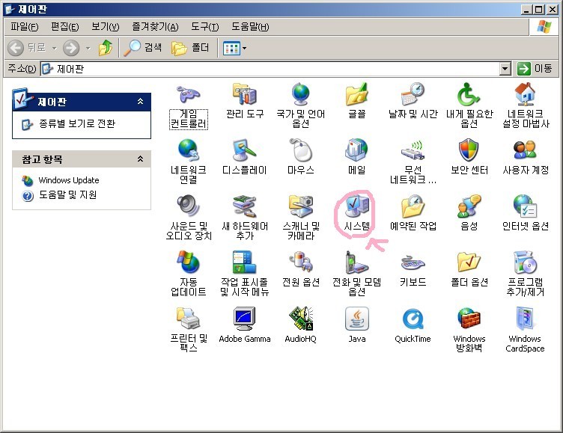This screenshot has height=433, width=563.
Task: Open 프린터 및 팩스 icon
Action: [x=189, y=329]
